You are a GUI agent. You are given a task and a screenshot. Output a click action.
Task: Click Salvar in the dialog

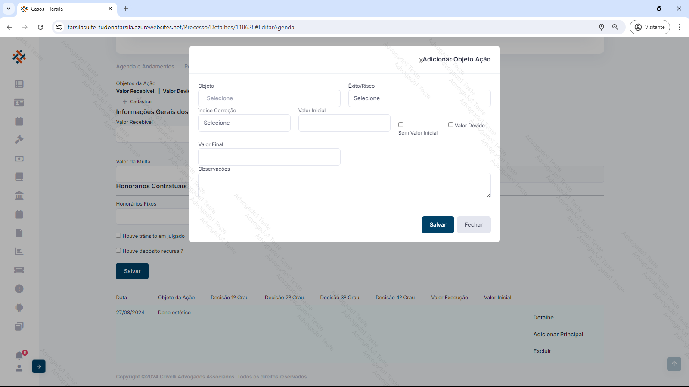coord(438,225)
